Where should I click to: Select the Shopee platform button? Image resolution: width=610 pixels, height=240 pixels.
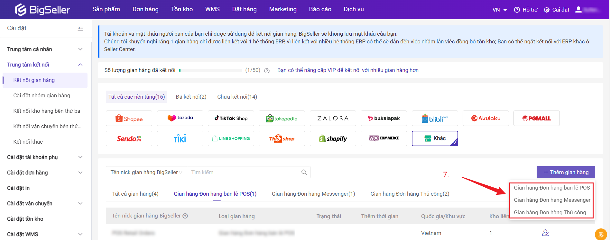(x=129, y=118)
